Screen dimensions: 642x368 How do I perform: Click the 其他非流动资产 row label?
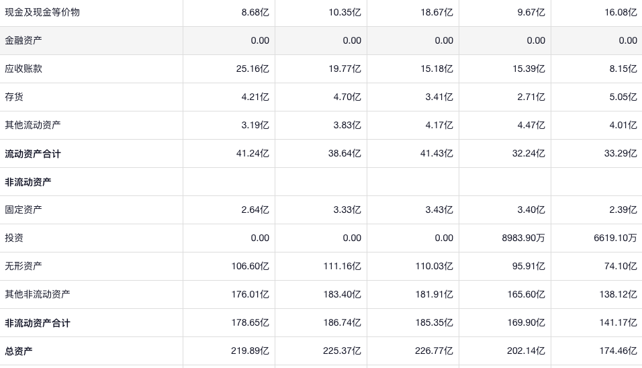[x=38, y=294]
